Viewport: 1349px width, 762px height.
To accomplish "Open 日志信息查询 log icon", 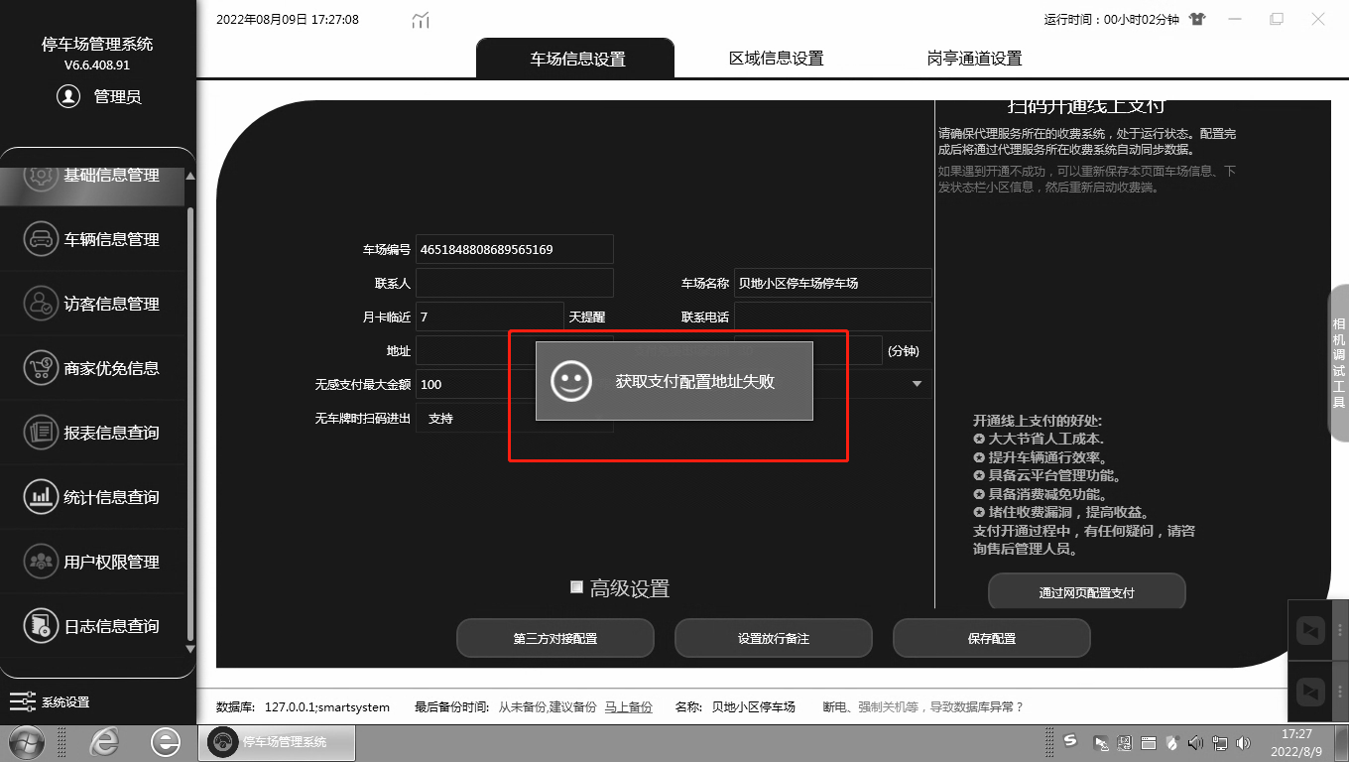I will point(41,626).
